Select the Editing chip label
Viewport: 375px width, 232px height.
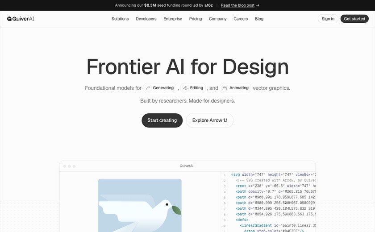(196, 88)
